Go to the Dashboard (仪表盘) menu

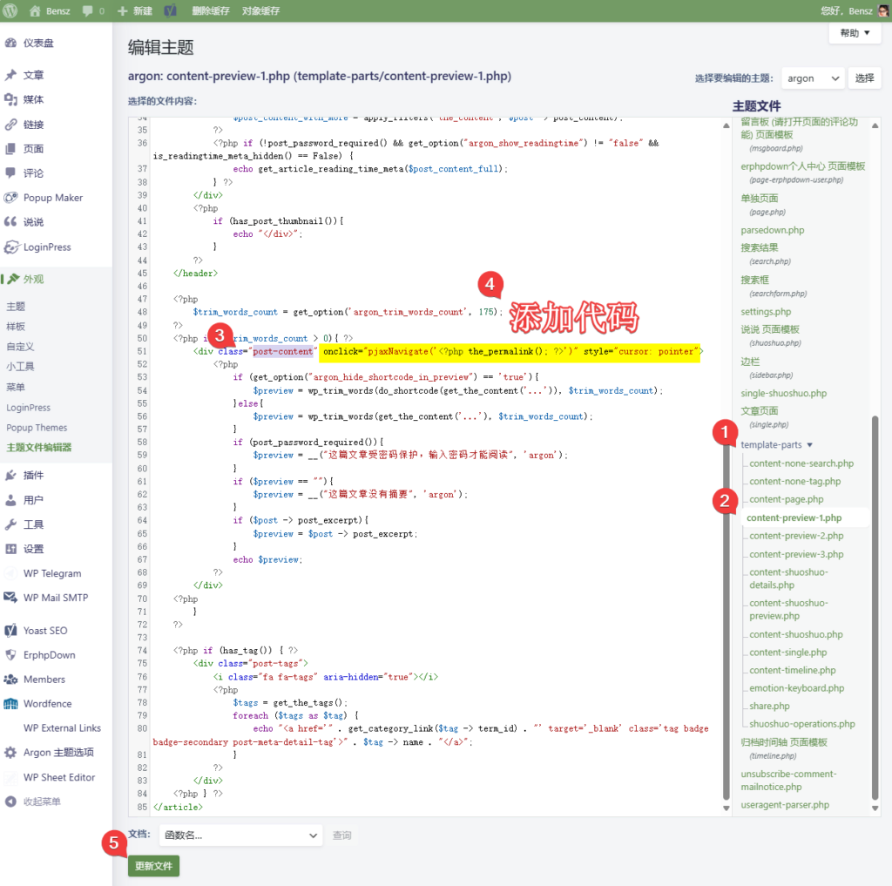tap(38, 43)
